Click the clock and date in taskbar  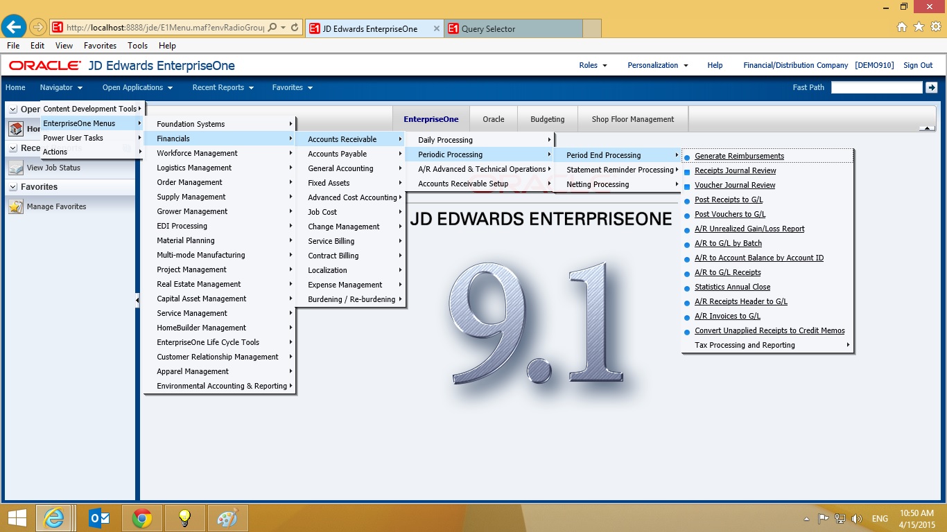tap(917, 518)
